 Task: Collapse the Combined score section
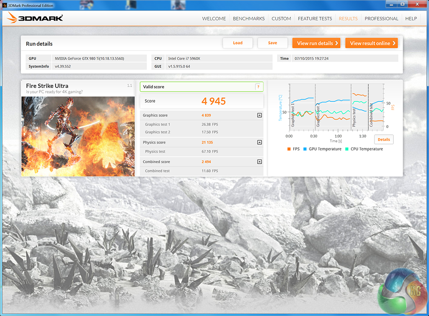tap(259, 162)
